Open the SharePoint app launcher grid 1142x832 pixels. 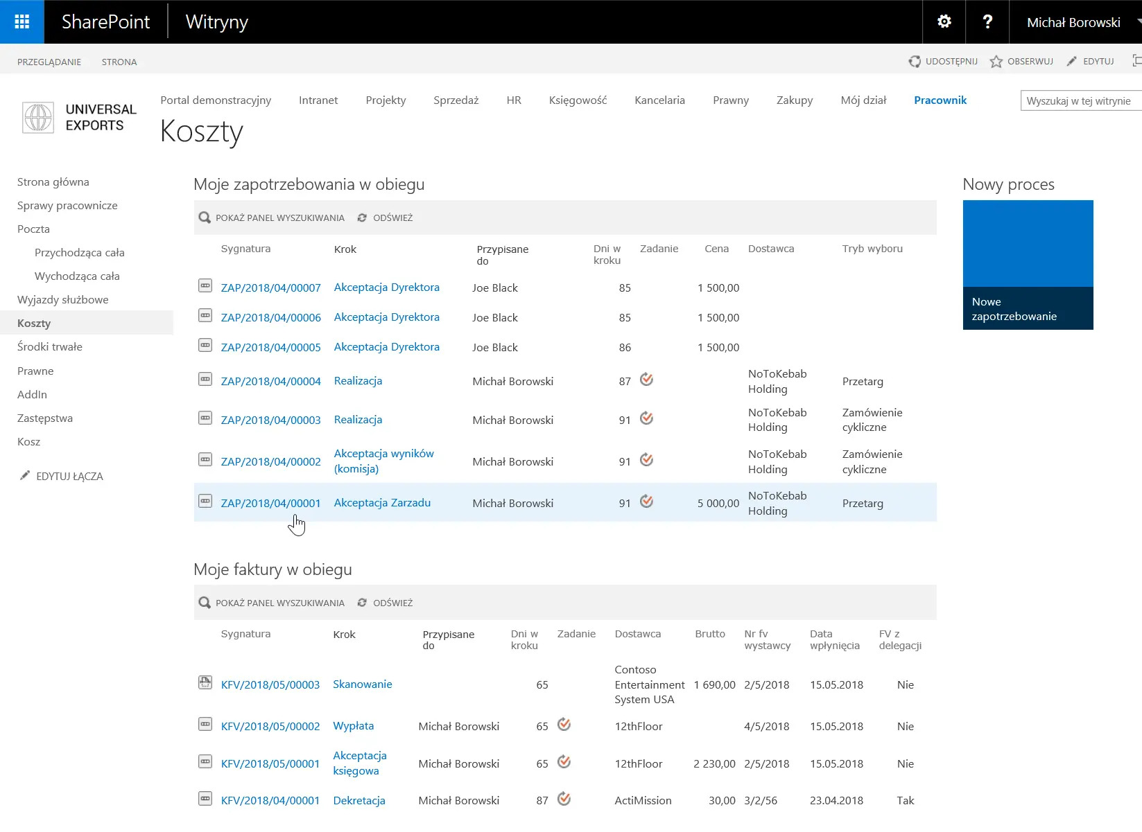[x=22, y=21]
